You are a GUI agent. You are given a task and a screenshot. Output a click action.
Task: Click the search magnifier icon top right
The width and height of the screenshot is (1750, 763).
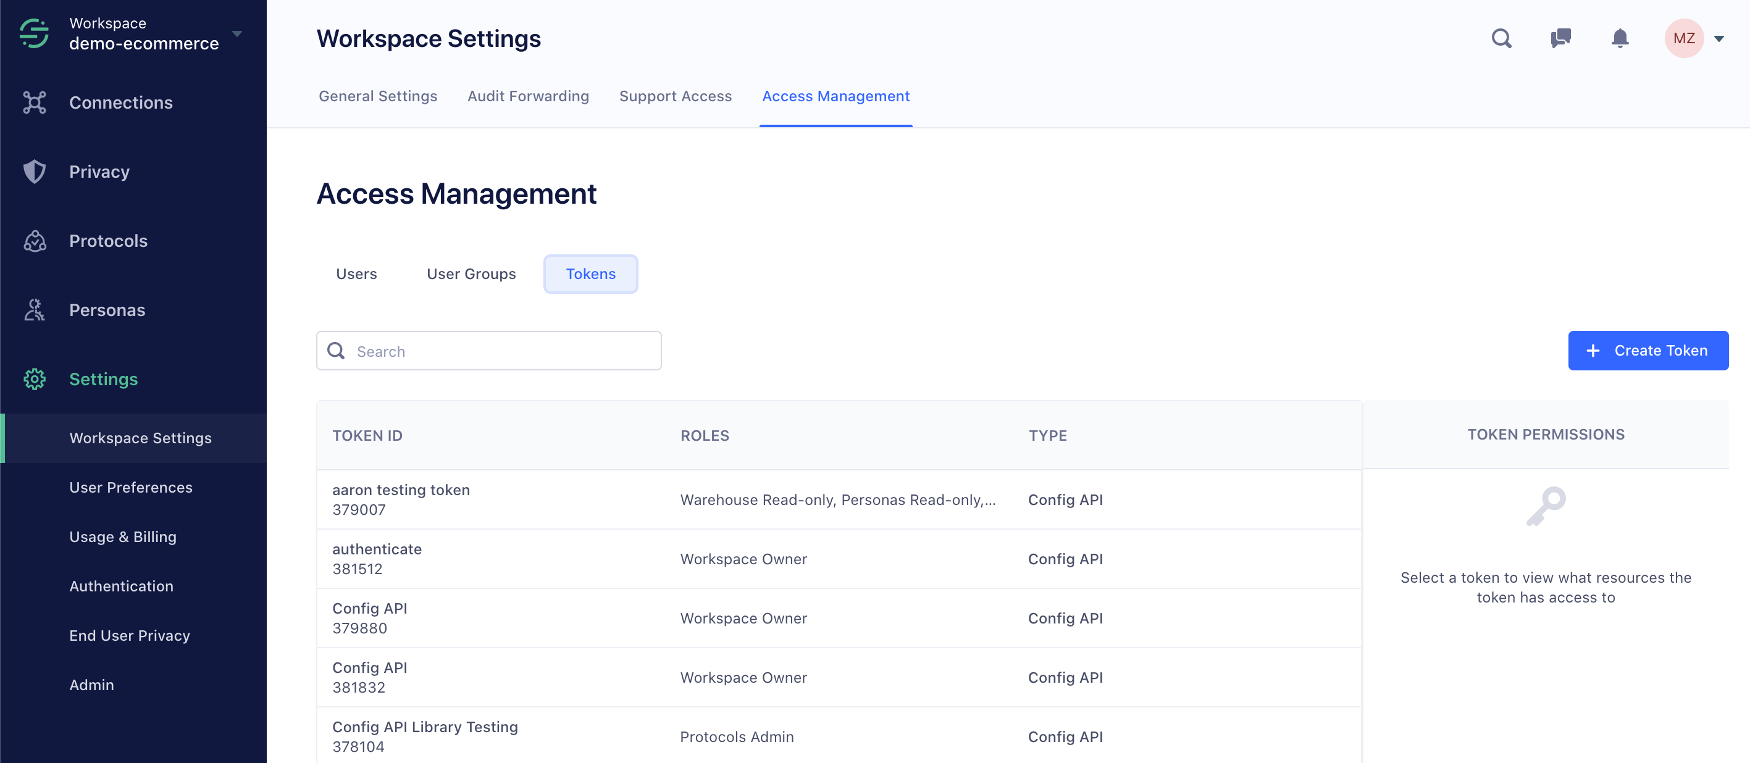[1501, 38]
